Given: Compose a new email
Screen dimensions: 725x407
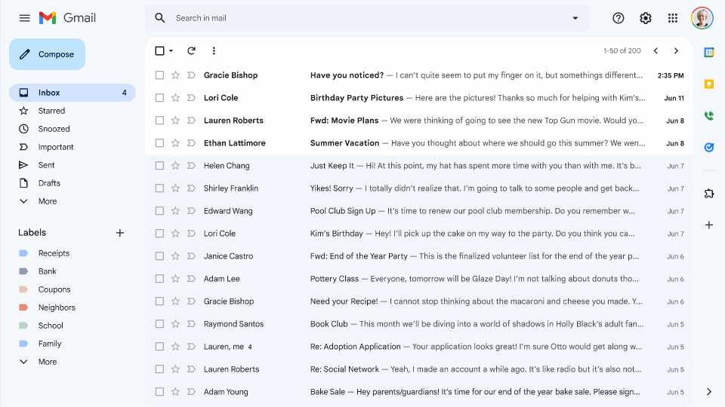Looking at the screenshot, I should coord(47,54).
